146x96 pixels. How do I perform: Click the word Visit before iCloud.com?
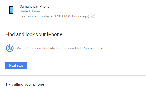click(x=20, y=48)
